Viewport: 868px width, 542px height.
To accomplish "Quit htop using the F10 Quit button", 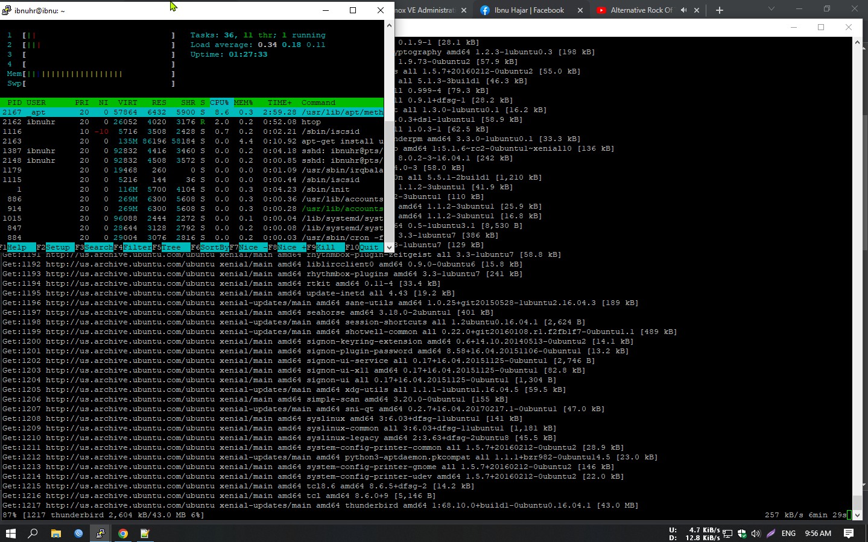I will 370,247.
